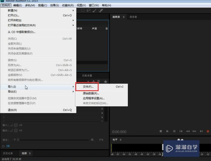Screen dimensions: 211x161
Task: Switch to the 历史记录 tab
Action: 8,153
